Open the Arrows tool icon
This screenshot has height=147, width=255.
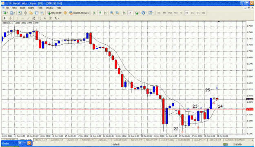[56, 18]
